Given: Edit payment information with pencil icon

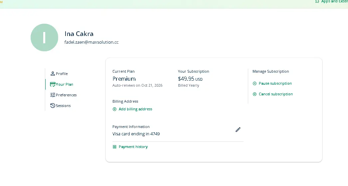Looking at the screenshot, I should [x=238, y=129].
